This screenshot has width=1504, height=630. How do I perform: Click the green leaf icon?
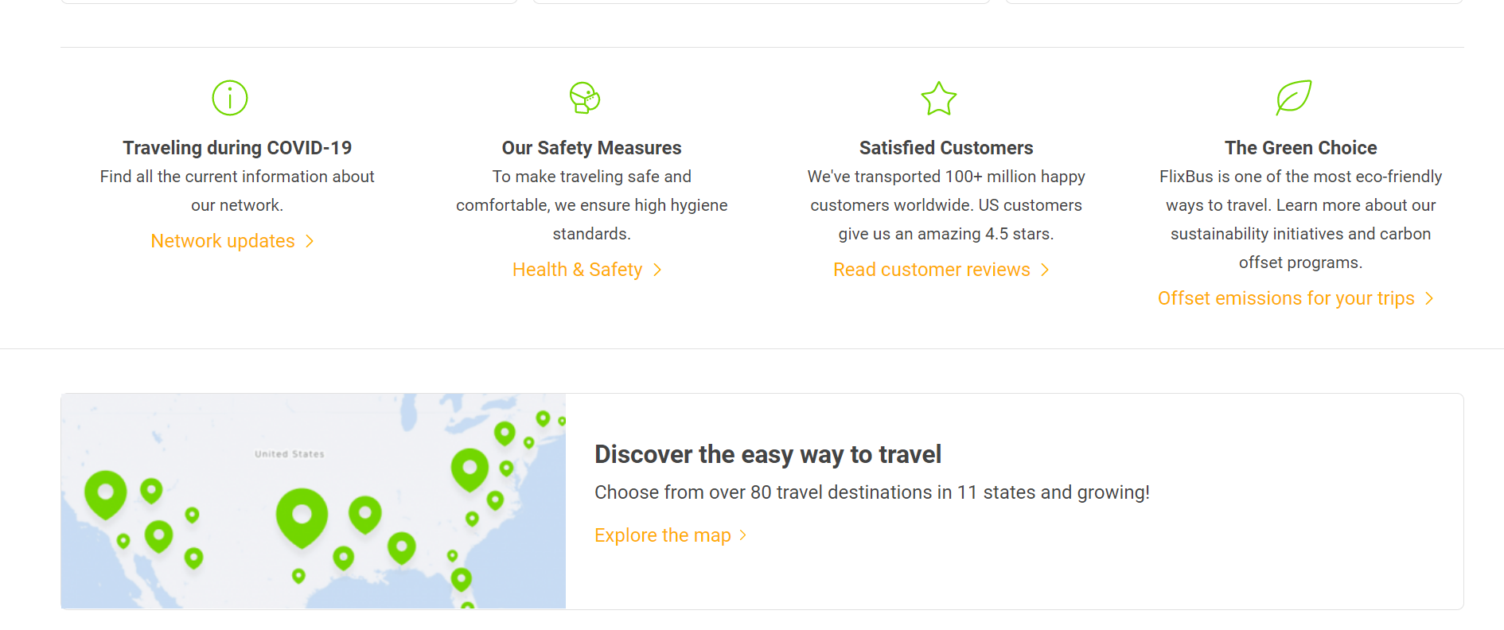pyautogui.click(x=1293, y=97)
